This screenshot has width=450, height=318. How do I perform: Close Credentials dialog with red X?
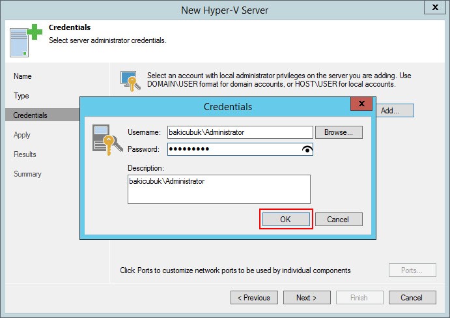coord(361,104)
